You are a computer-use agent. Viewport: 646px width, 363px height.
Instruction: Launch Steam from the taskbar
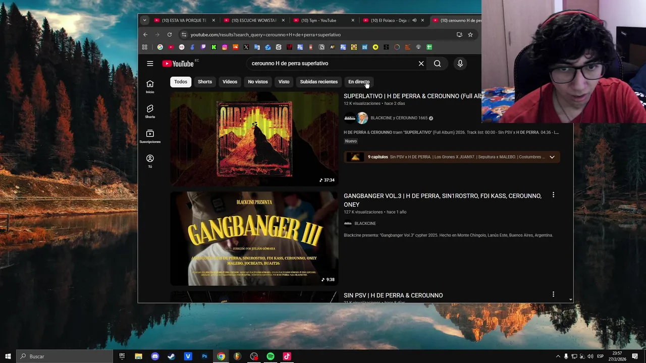172,356
